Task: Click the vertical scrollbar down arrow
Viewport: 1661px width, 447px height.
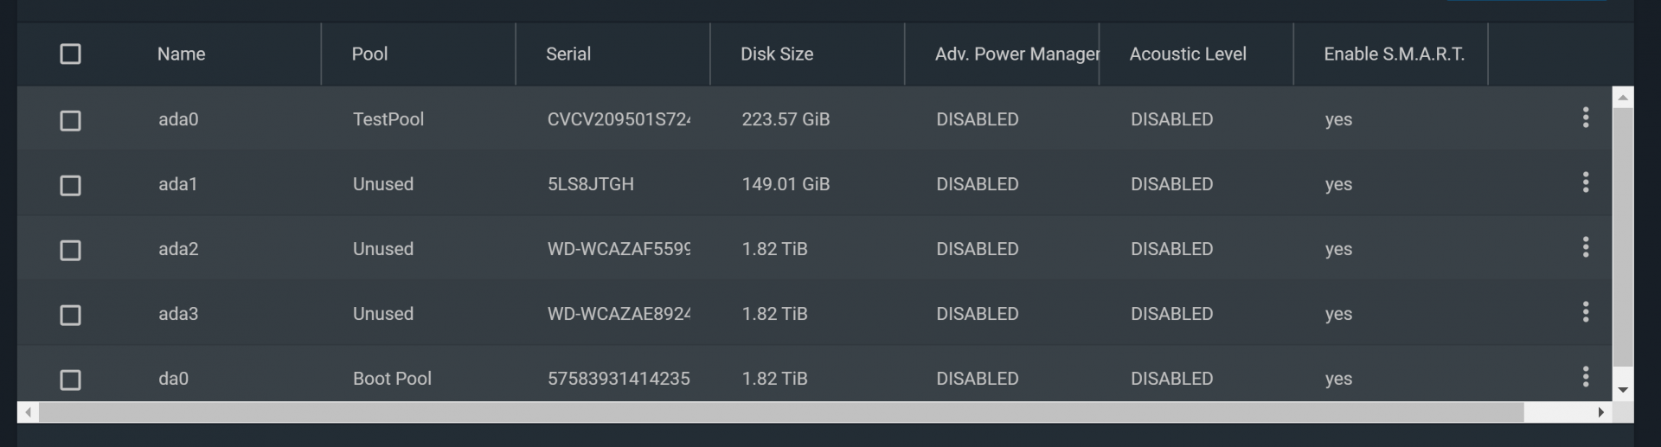Action: pos(1623,390)
